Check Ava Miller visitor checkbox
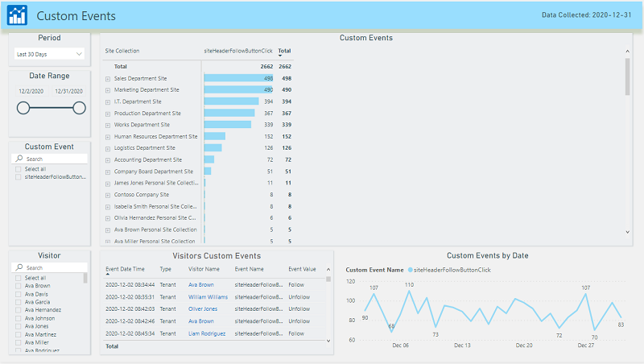This screenshot has width=644, height=364. tap(18, 342)
